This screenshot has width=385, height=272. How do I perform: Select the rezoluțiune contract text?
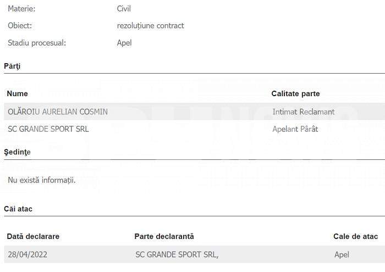pos(151,26)
